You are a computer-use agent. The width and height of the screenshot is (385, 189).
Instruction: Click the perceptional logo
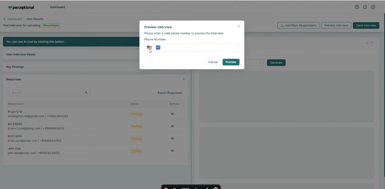(x=21, y=7)
